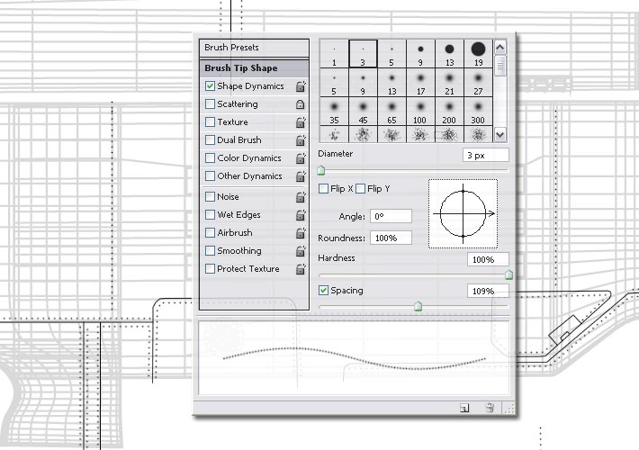639x450 pixels.
Task: Open the Brush Tip Shape section
Action: tap(254, 68)
